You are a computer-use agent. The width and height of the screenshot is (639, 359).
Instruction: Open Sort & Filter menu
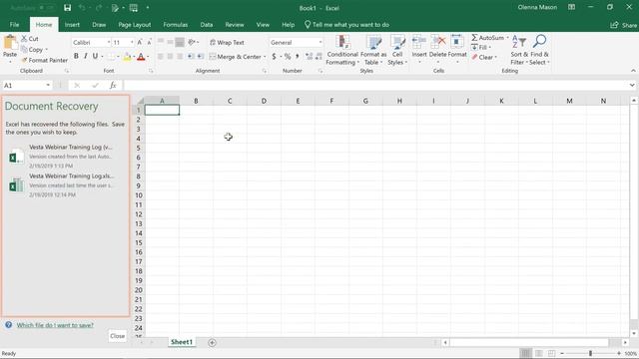click(519, 50)
